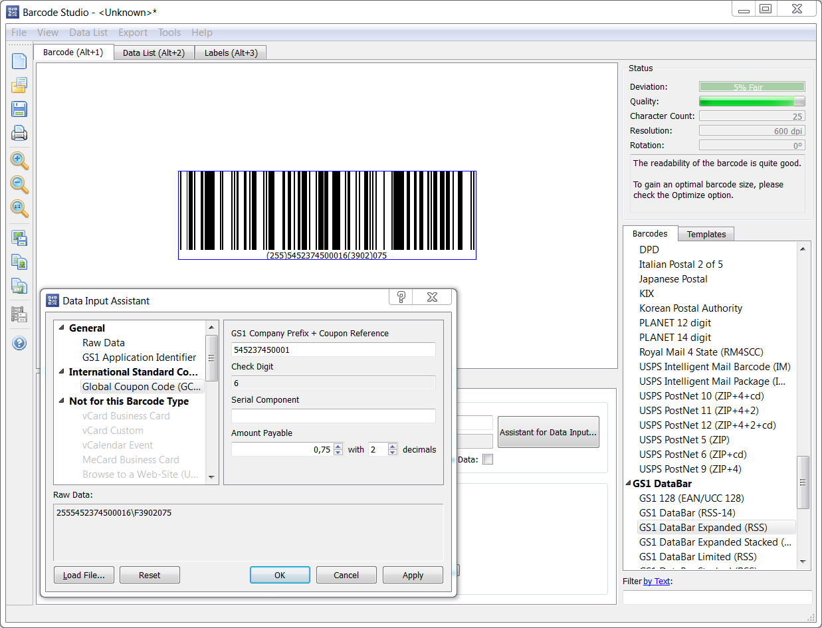This screenshot has height=628, width=822.
Task: Click the WMF metafile copy icon
Action: click(x=19, y=286)
